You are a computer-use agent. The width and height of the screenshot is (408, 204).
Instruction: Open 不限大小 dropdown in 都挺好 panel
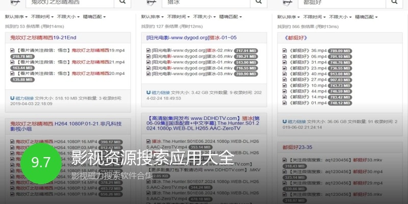click(x=341, y=17)
